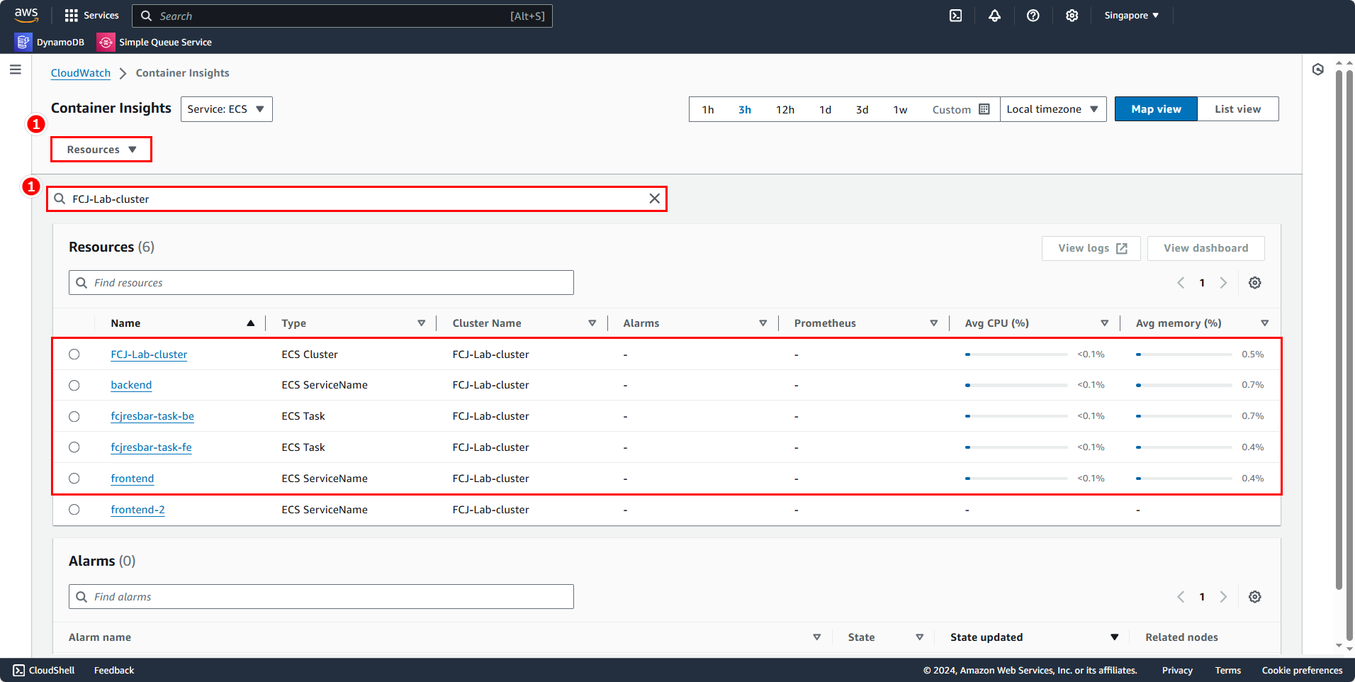Click the View dashboard button
Image resolution: width=1355 pixels, height=682 pixels.
pos(1206,248)
